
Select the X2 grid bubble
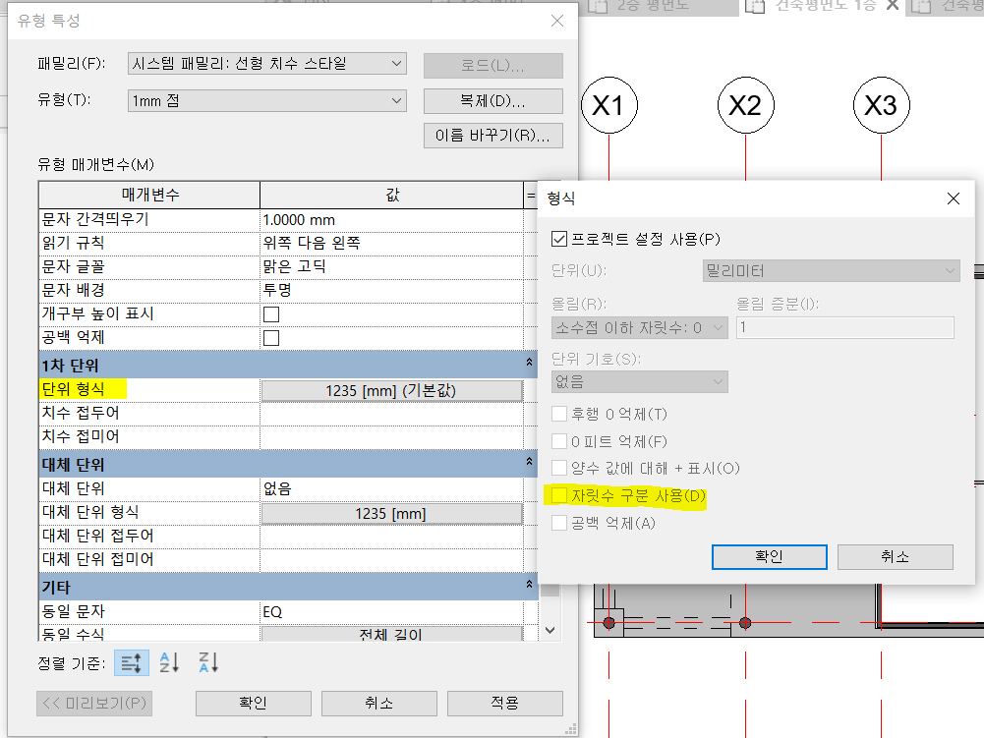click(745, 106)
